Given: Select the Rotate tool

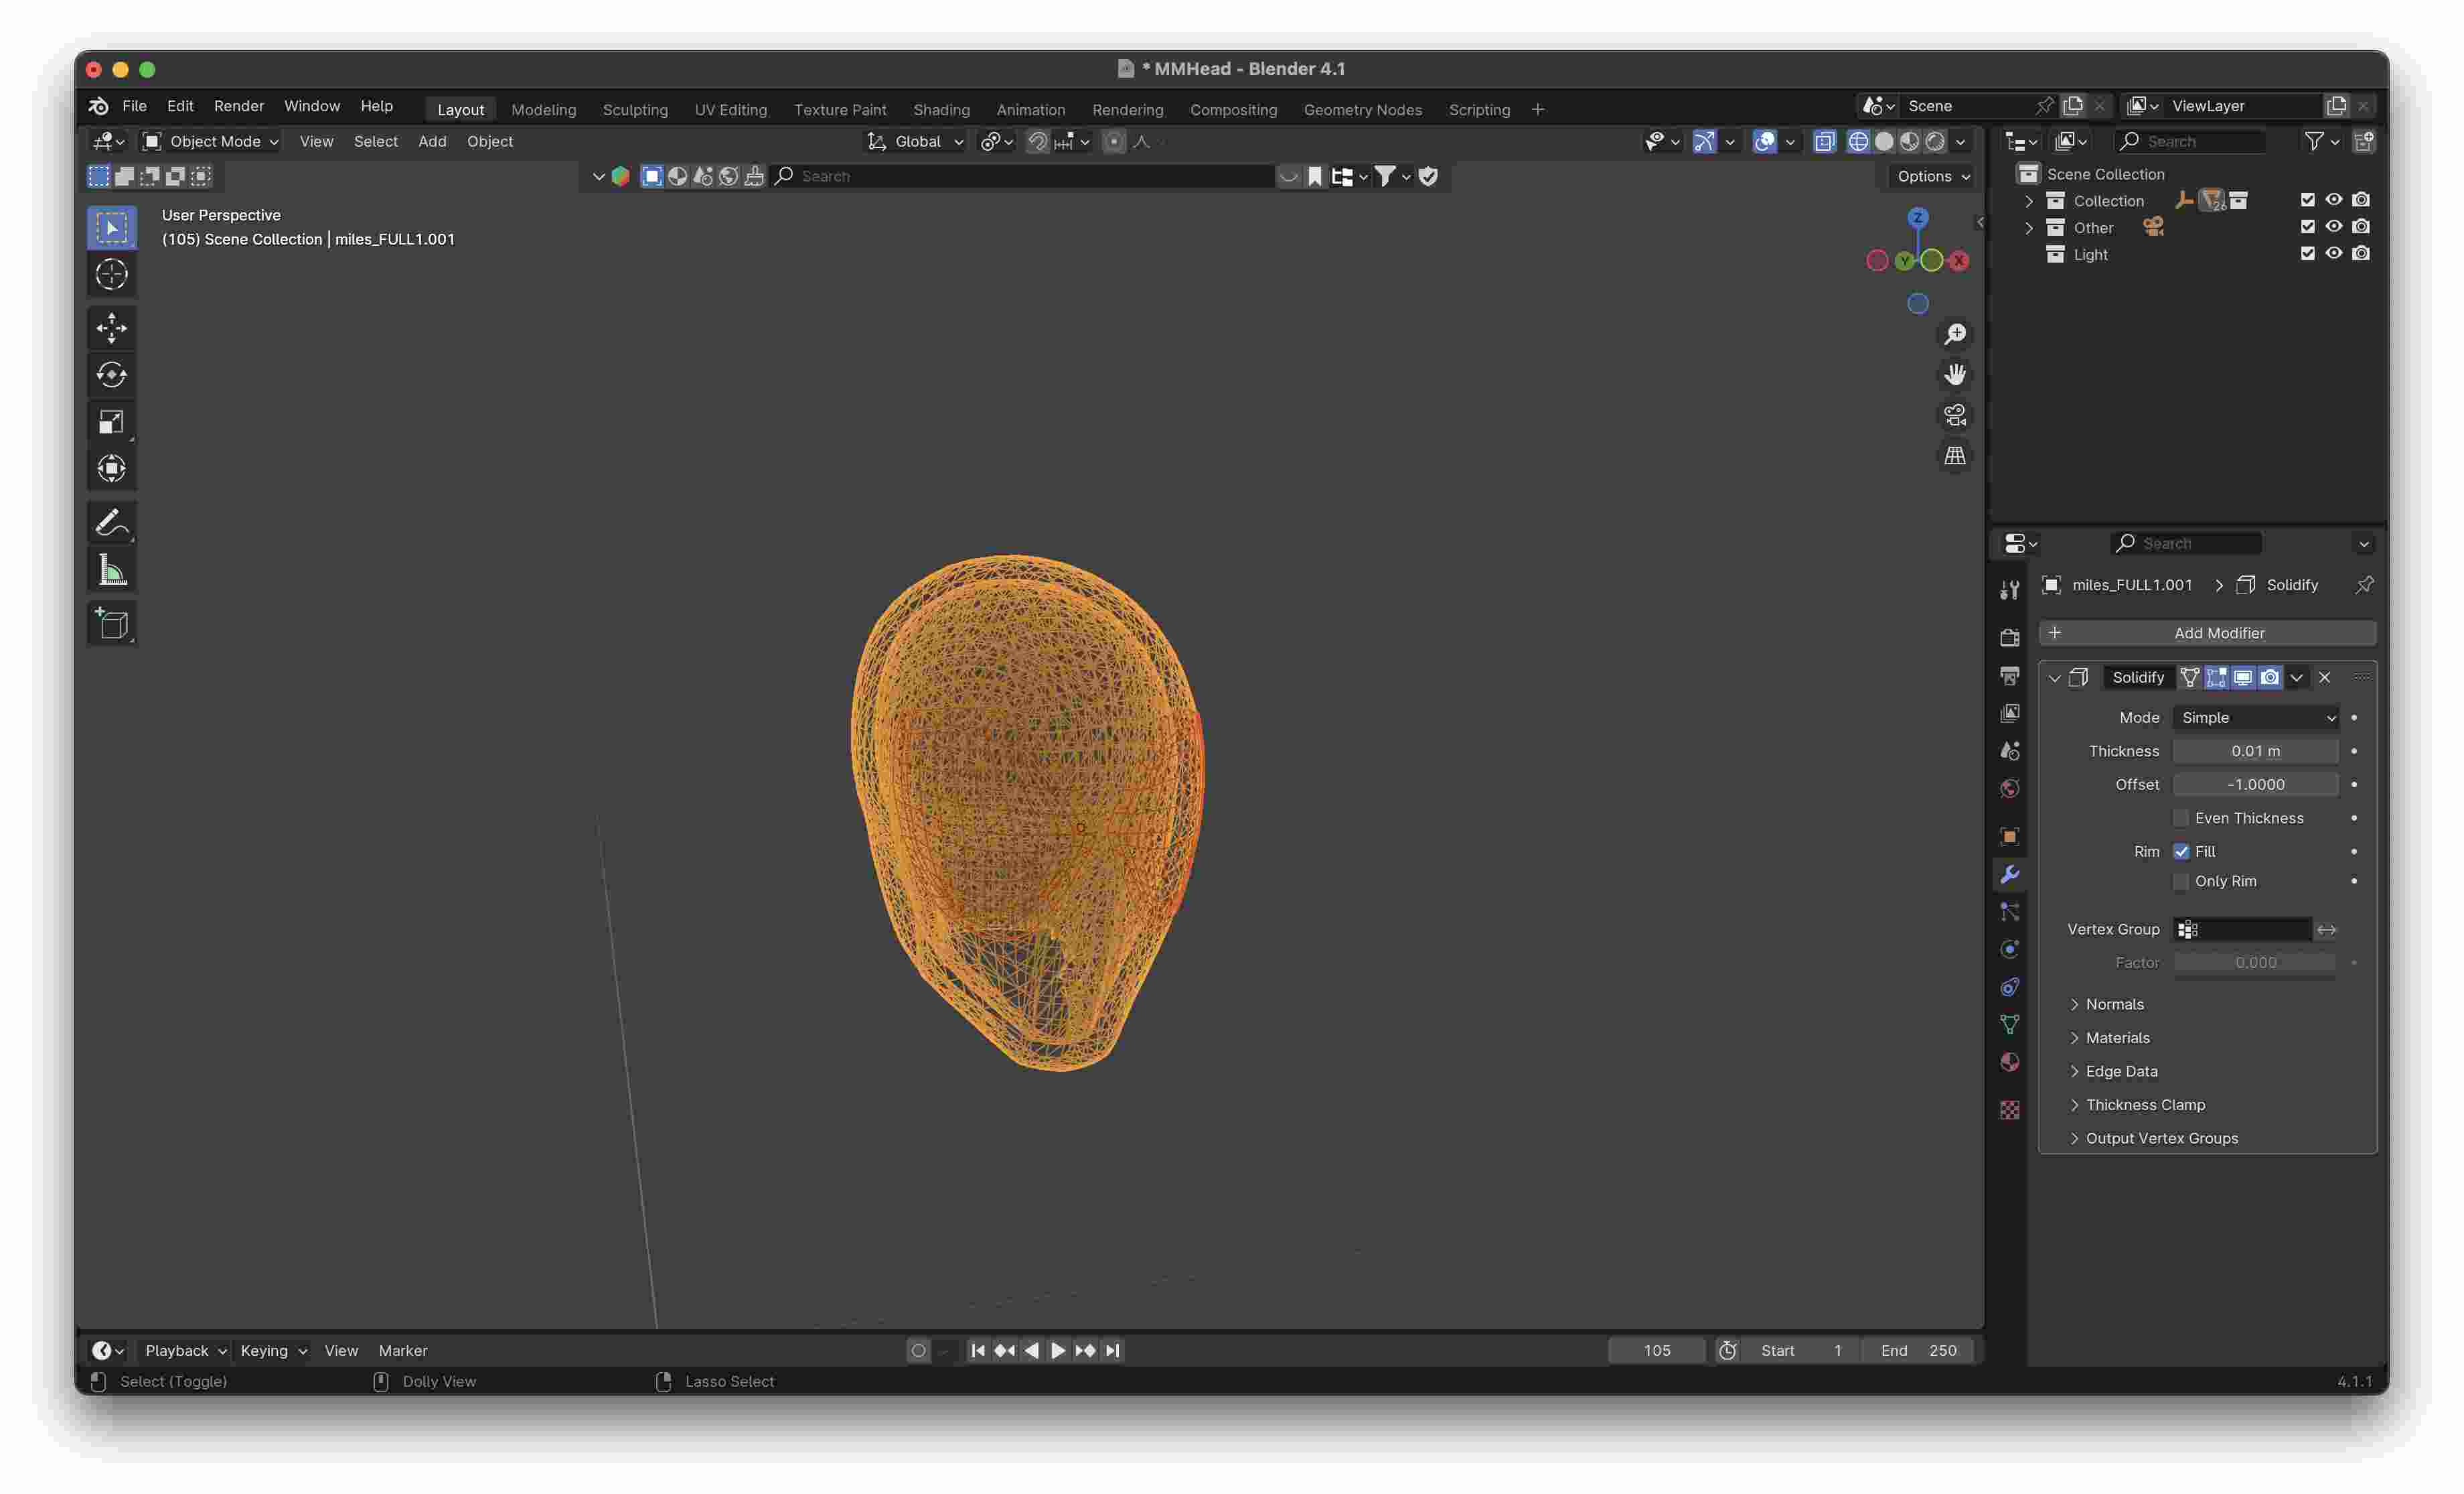Looking at the screenshot, I should point(111,375).
